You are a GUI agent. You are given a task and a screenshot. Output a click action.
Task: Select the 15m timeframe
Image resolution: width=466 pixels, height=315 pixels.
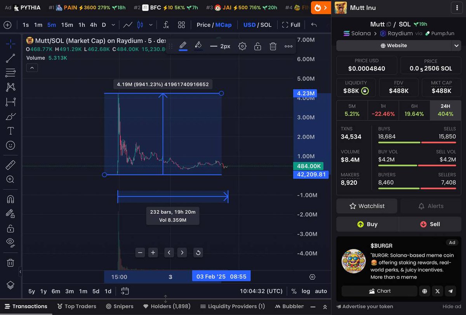(67, 25)
